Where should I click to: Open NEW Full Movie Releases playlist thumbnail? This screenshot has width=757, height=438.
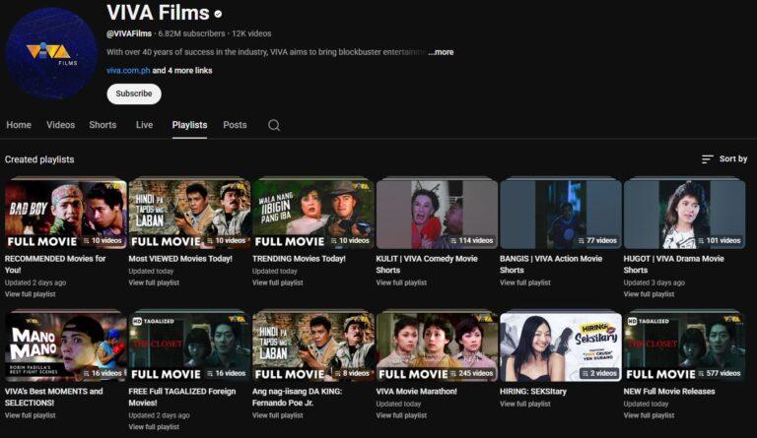point(685,346)
